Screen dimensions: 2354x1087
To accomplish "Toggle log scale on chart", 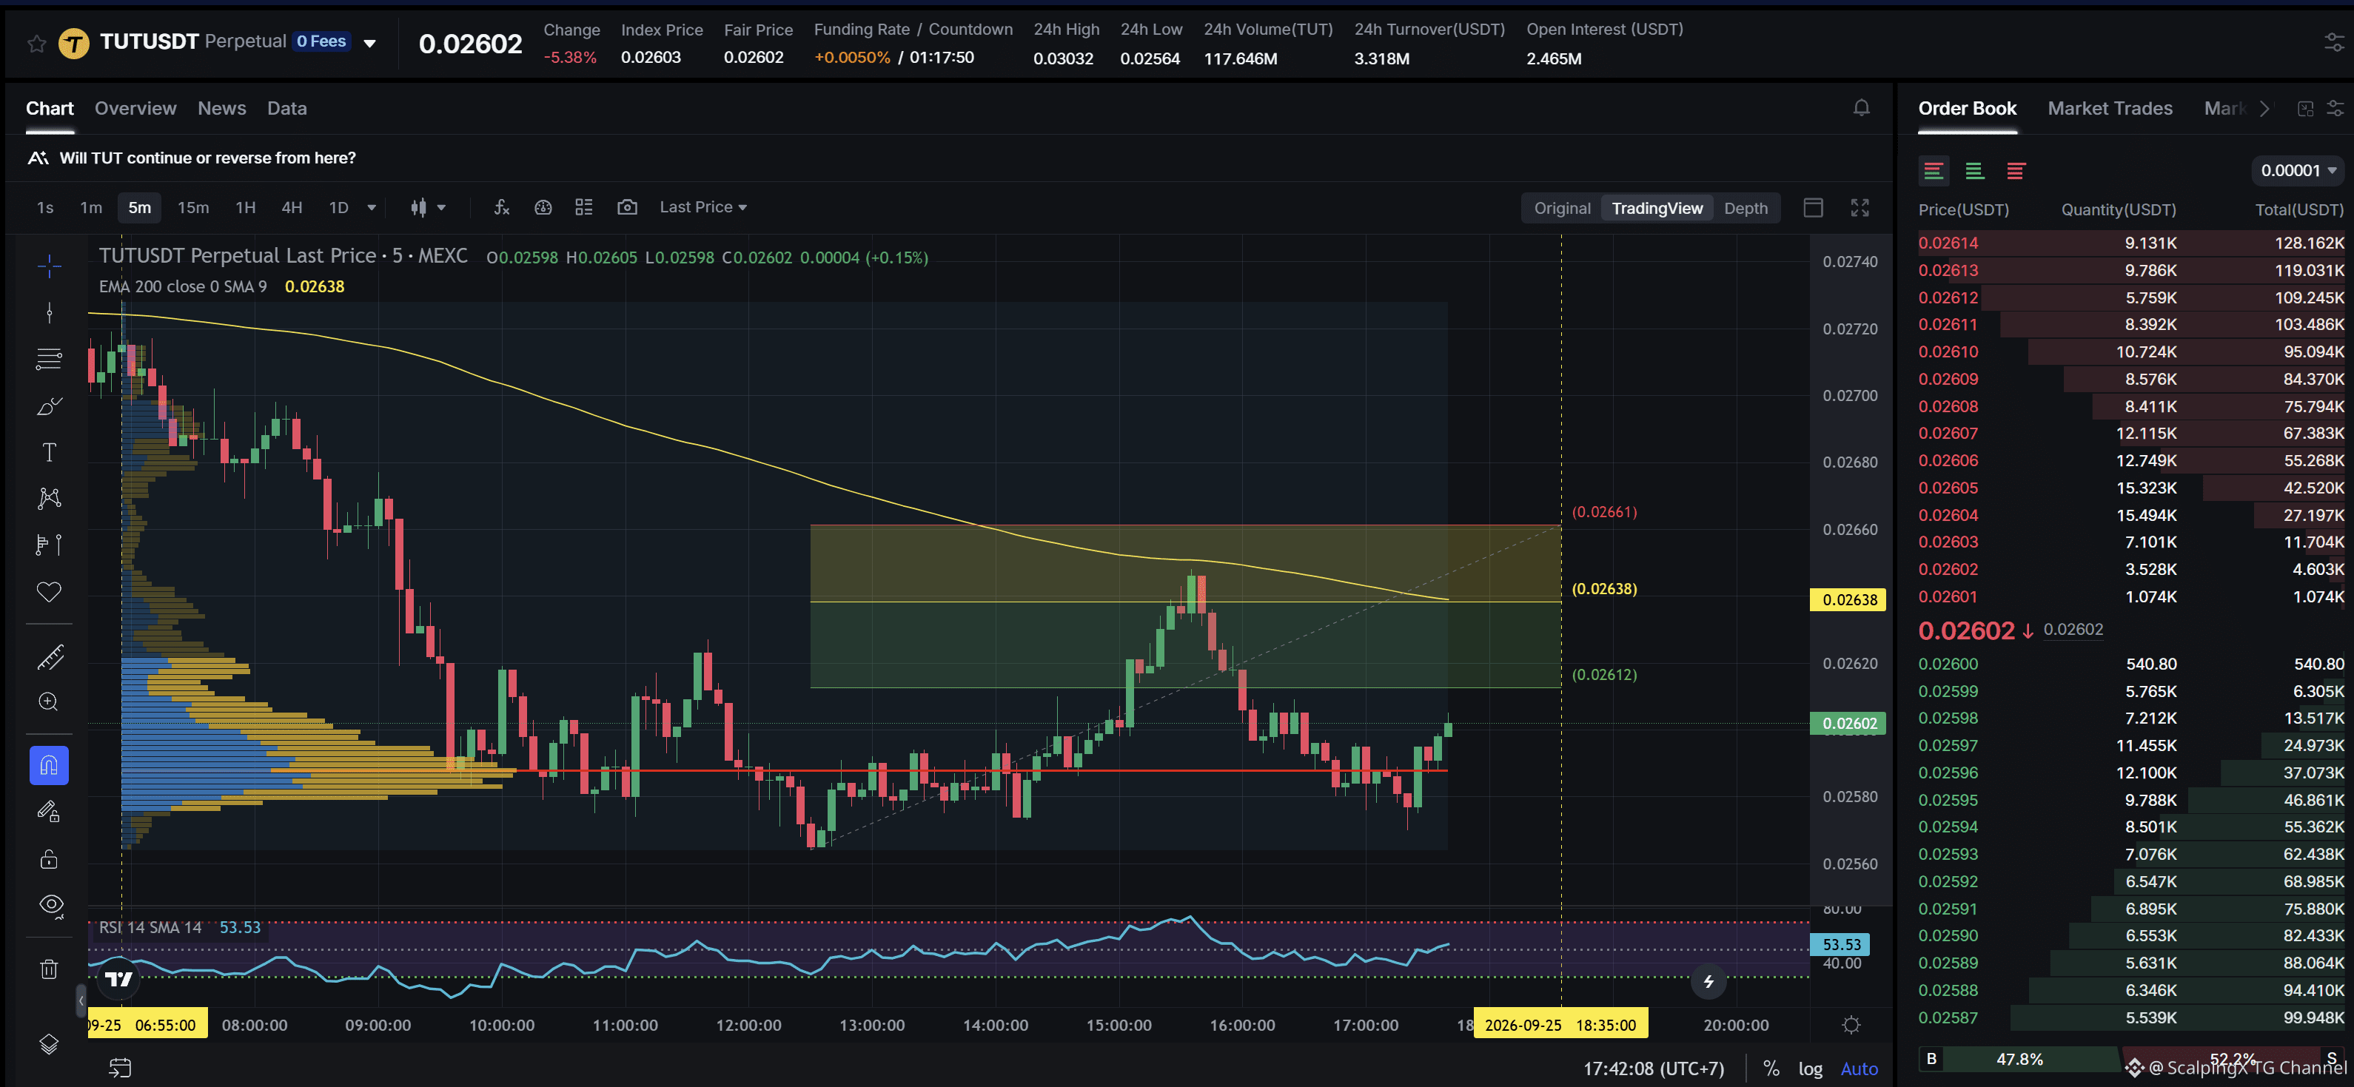I will click(x=1810, y=1068).
